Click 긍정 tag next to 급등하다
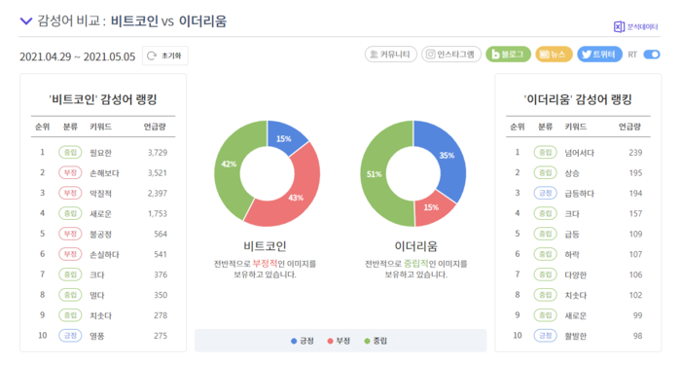The height and width of the screenshot is (366, 681). (x=545, y=193)
